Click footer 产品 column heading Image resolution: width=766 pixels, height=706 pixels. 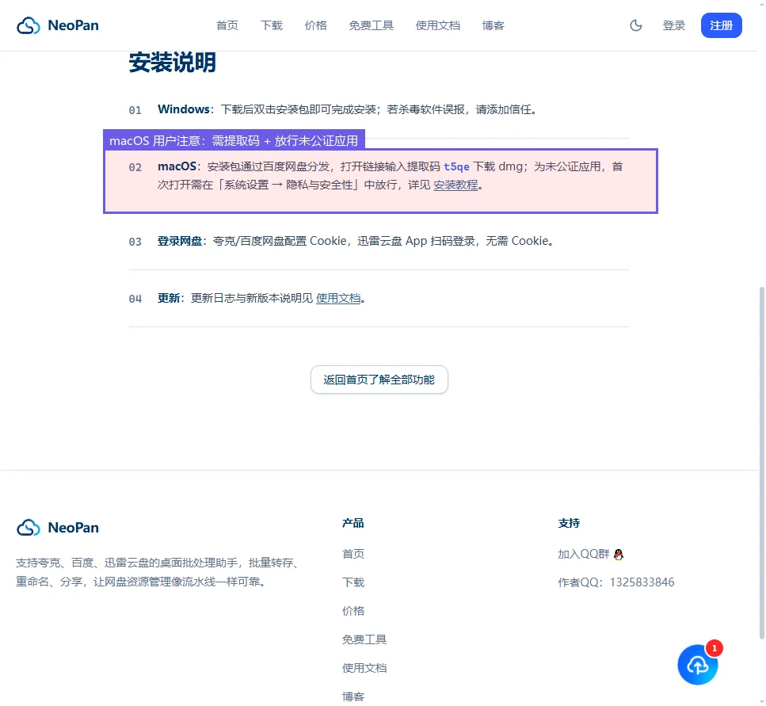[x=353, y=523]
